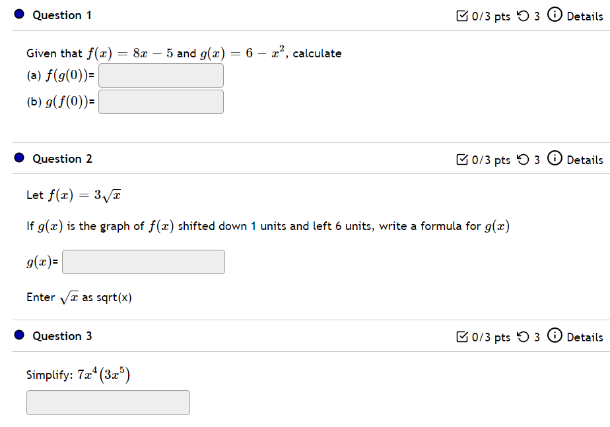Click the blue dot beside Question 3
This screenshot has width=610, height=427.
click(19, 335)
